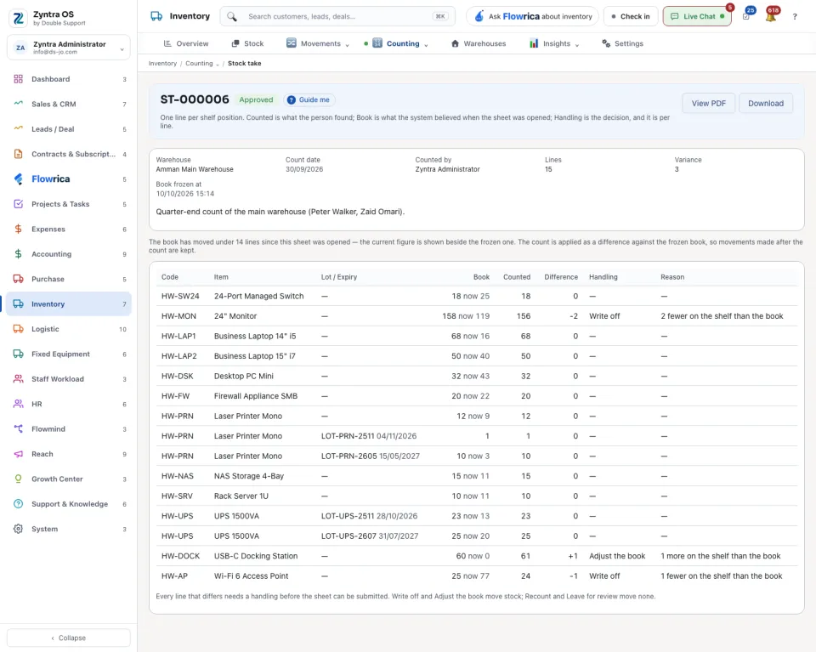
Task: Collapse the sidebar with Collapse button
Action: point(69,638)
